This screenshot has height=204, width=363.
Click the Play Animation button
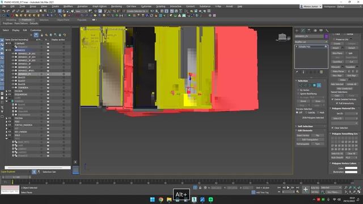[x=288, y=188]
